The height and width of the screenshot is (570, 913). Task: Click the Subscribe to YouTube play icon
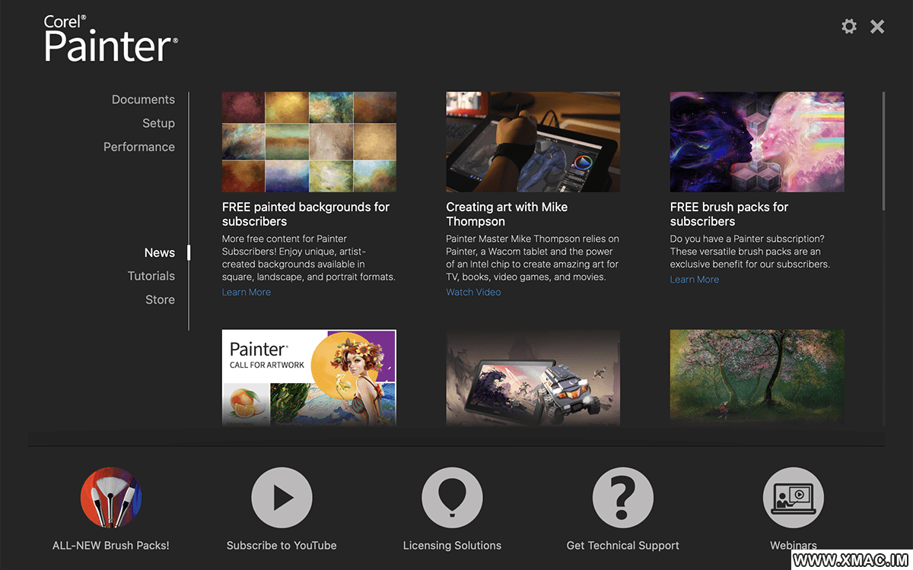(x=282, y=498)
